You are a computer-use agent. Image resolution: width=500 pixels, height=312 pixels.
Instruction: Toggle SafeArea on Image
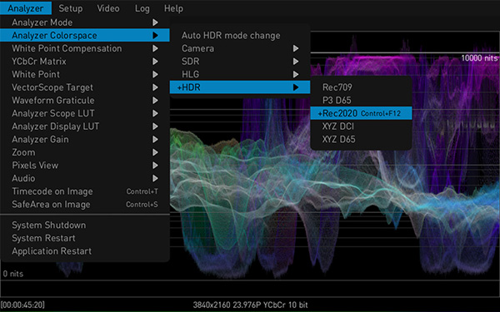(x=84, y=205)
